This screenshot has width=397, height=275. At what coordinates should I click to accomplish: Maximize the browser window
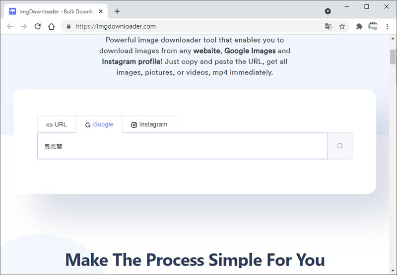tap(367, 7)
